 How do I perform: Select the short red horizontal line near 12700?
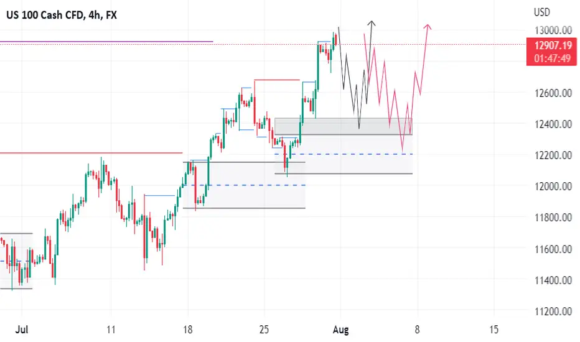(x=277, y=80)
